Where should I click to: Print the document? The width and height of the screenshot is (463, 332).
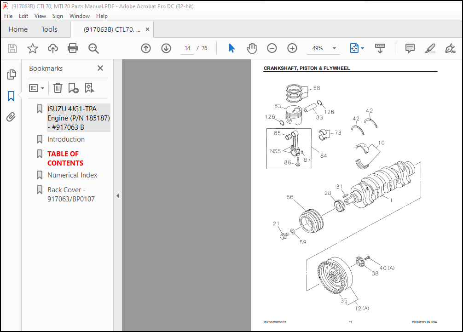pos(73,48)
